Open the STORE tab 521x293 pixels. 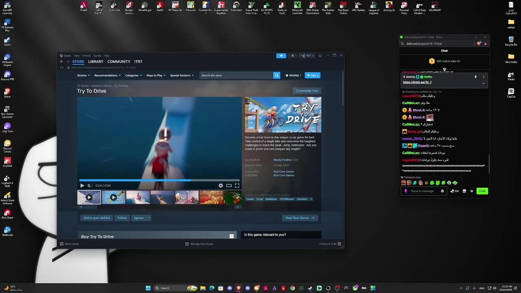click(78, 61)
